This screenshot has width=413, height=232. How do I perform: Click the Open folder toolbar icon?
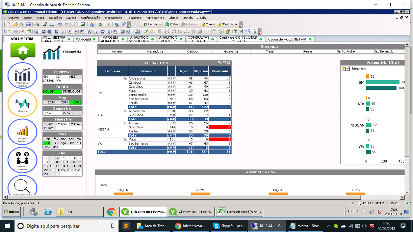pyautogui.click(x=15, y=24)
